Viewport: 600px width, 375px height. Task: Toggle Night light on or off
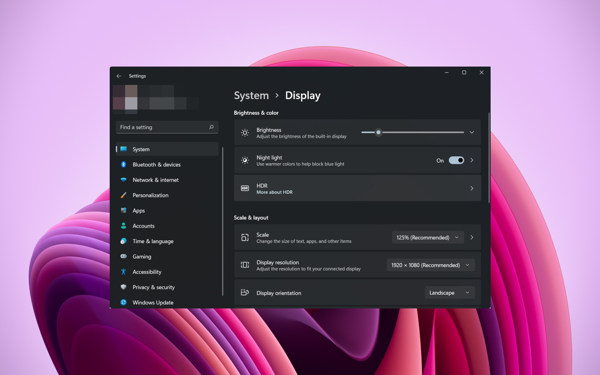coord(456,160)
